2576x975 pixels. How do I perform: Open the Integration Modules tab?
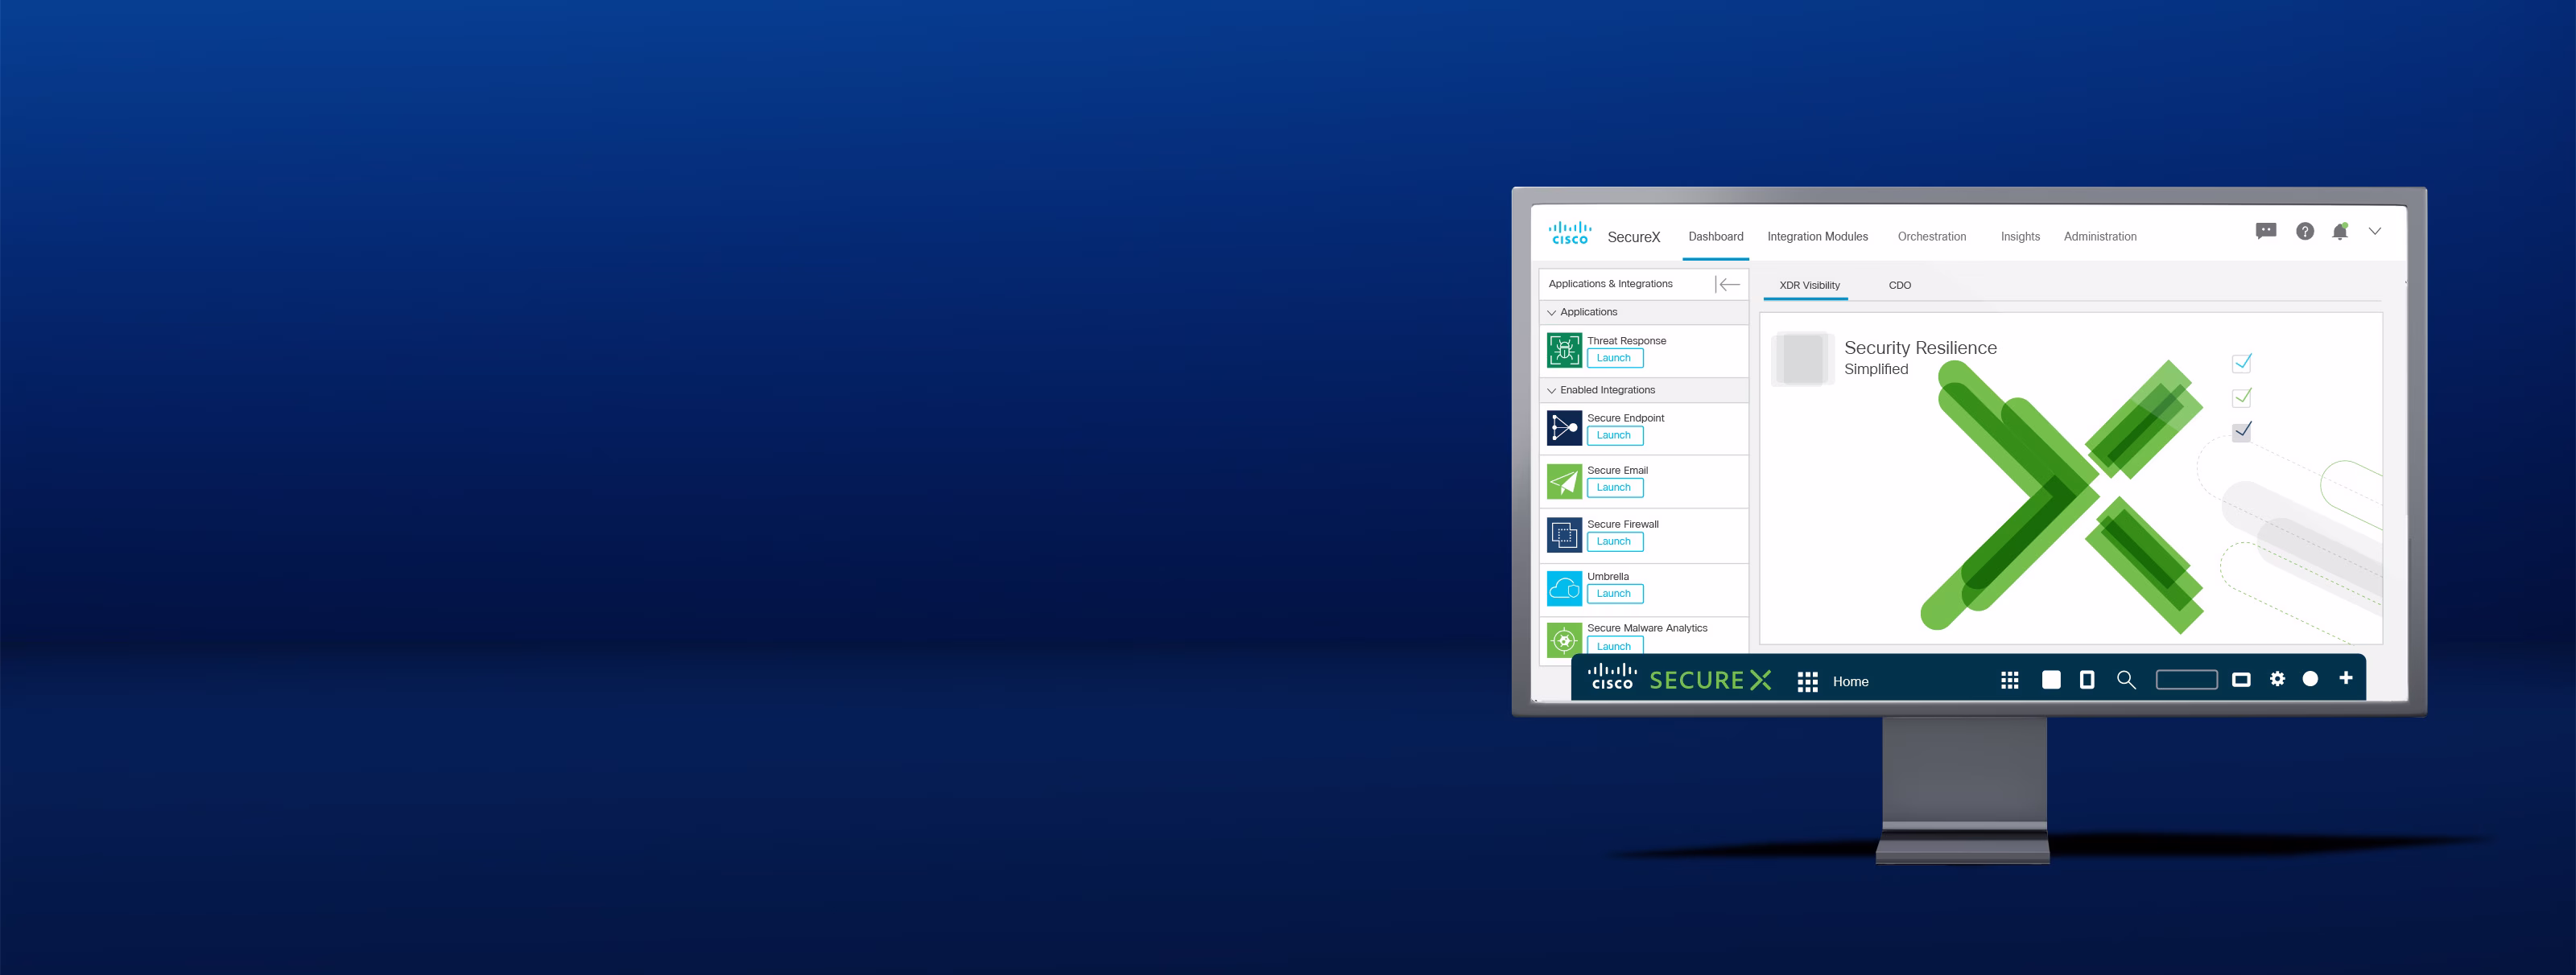click(x=1817, y=237)
